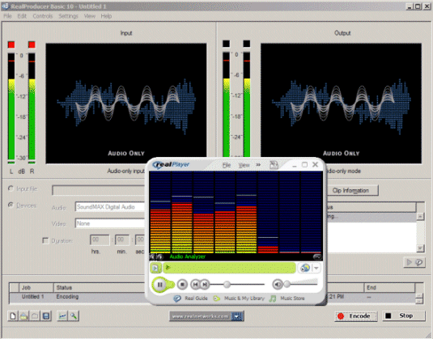Switch to next visualization in RealPlayer

(x=159, y=257)
